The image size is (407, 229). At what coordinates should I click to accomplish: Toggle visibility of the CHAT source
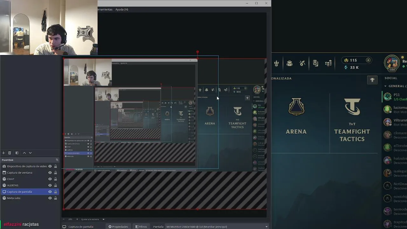(x=50, y=179)
